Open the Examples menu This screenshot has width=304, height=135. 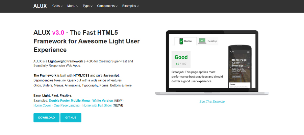[x=130, y=6]
